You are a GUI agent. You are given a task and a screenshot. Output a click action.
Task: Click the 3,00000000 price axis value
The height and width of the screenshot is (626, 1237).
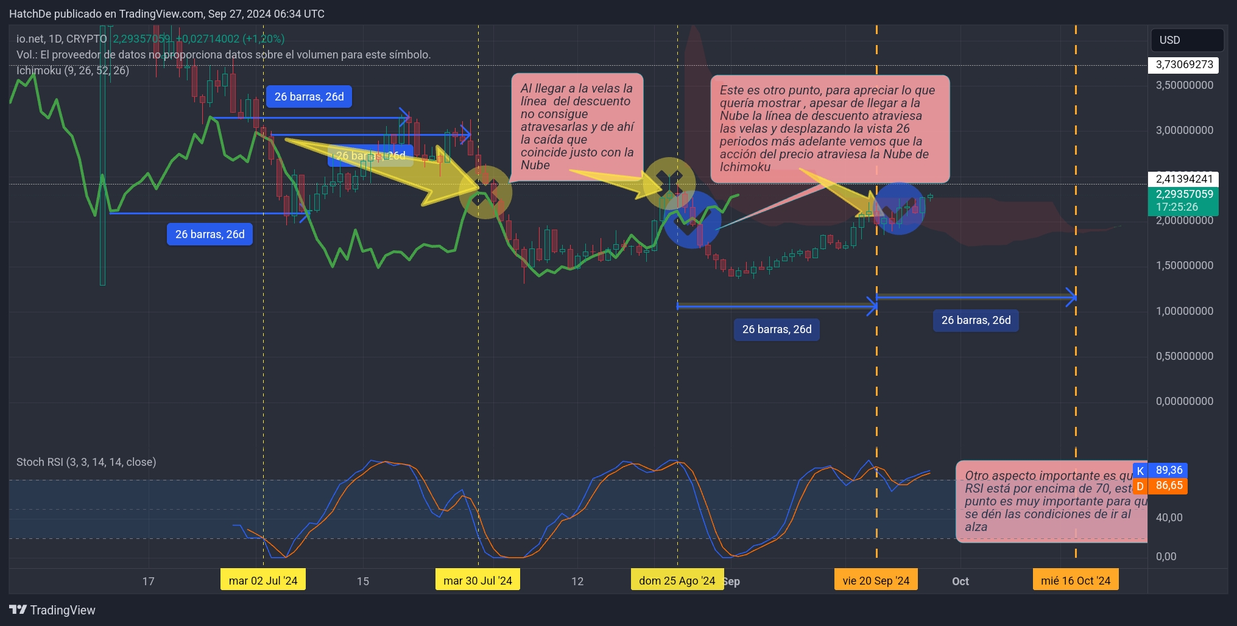click(1185, 130)
